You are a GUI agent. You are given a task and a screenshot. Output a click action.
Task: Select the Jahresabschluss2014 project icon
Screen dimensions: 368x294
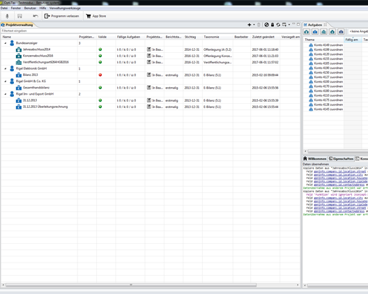(x=19, y=49)
